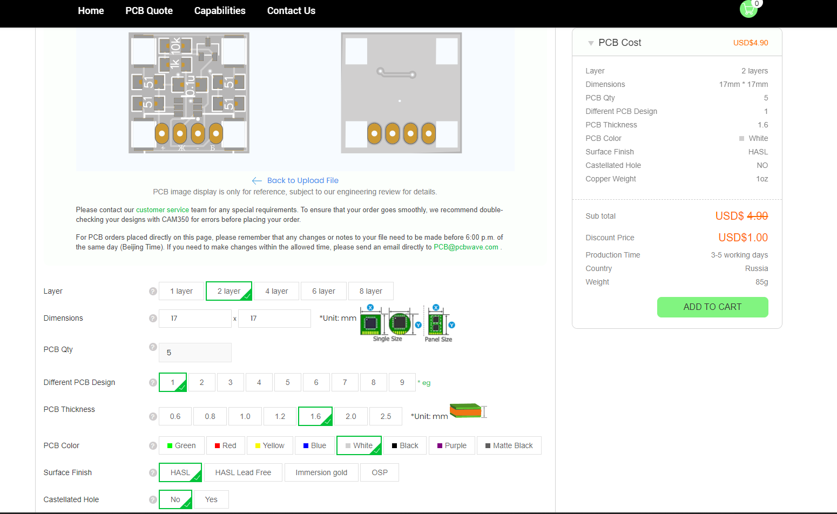
Task: Click the help icon next to Layer
Action: (153, 292)
